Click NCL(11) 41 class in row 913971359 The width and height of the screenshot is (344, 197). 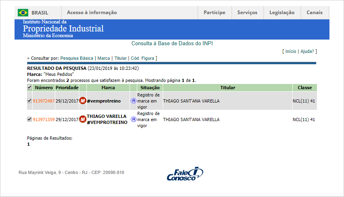[x=304, y=119]
